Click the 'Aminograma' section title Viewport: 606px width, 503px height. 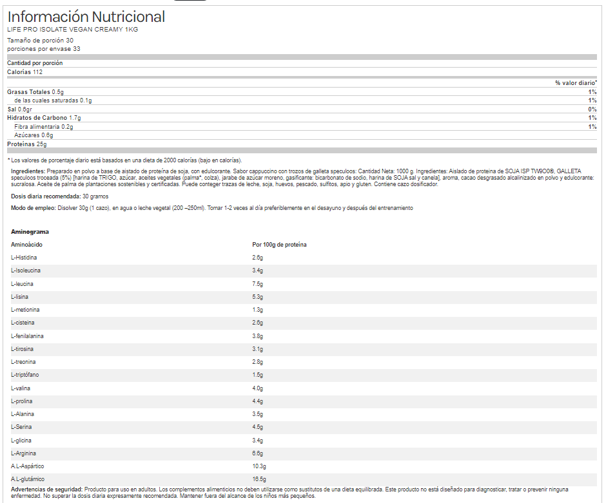pos(30,231)
